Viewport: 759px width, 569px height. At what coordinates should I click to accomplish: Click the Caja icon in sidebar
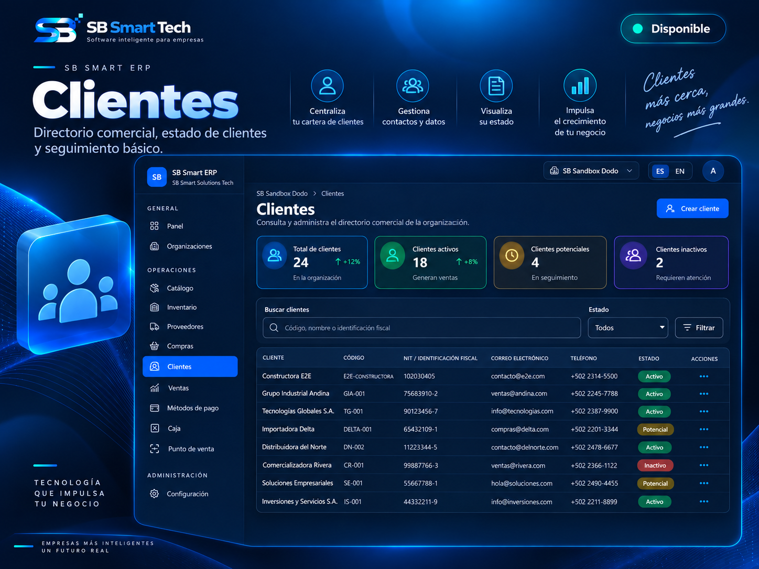pyautogui.click(x=155, y=428)
